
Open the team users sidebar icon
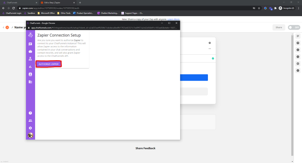[x=30, y=120]
